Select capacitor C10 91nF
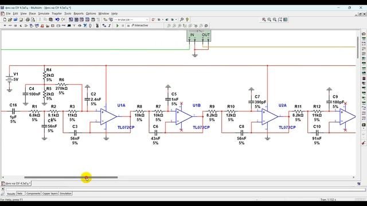Viewport: 367px width, 206px height. (317, 133)
